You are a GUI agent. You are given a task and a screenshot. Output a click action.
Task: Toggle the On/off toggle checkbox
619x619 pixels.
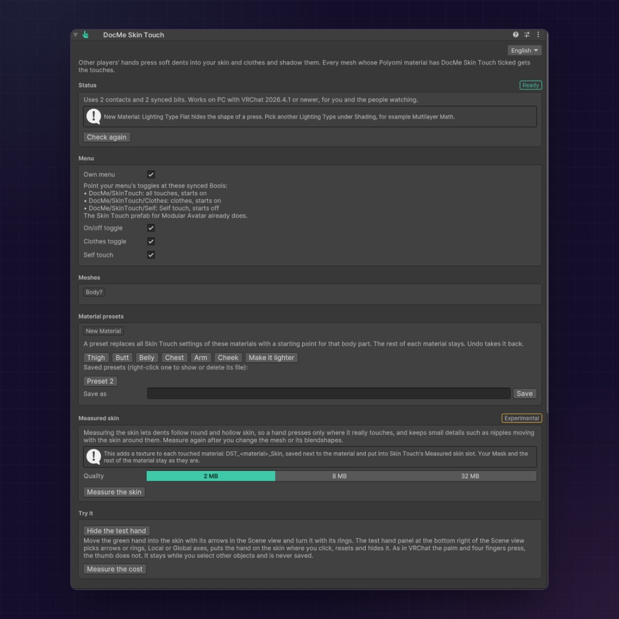(x=151, y=228)
